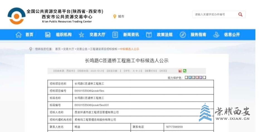Click the list icon beside 新闻资讯
259x132 pixels.
pyautogui.click(x=115, y=35)
